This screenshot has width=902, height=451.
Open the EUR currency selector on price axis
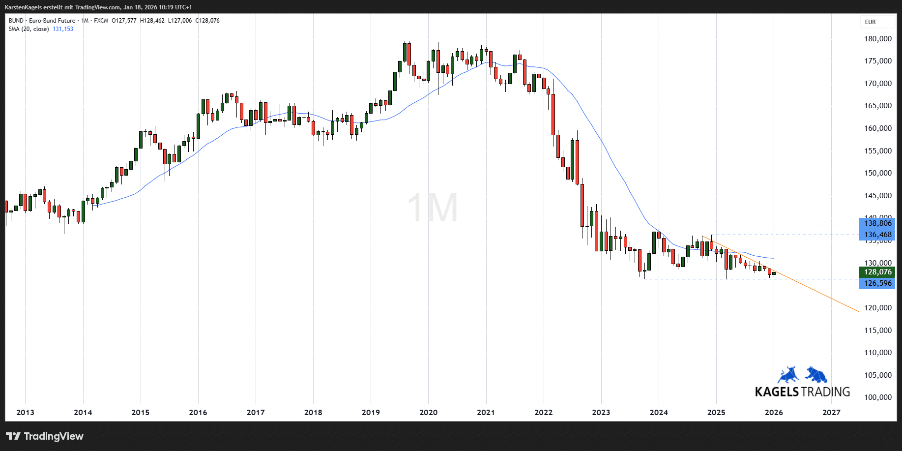(x=871, y=22)
